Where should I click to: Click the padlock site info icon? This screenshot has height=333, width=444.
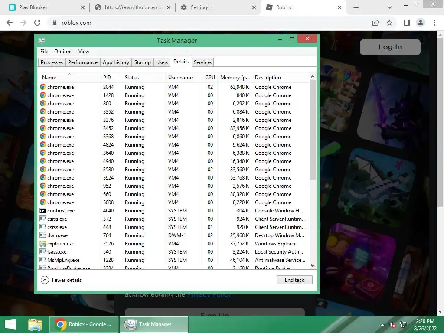55,23
